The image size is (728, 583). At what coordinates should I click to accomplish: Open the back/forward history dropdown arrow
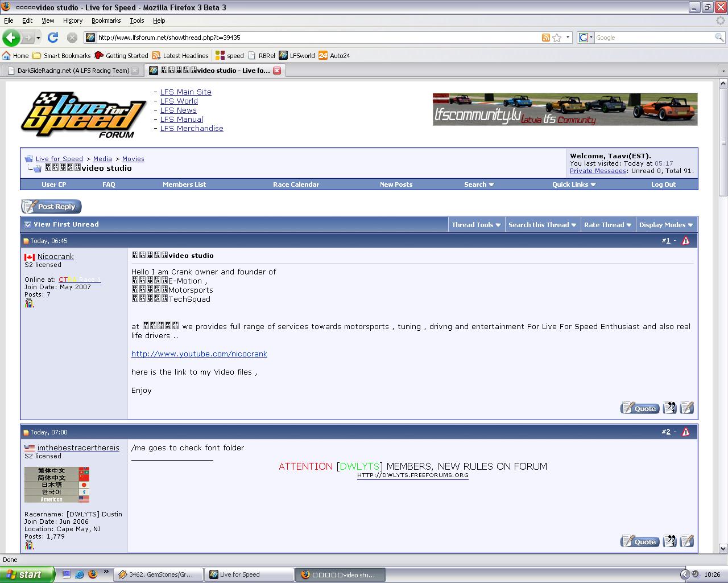[x=38, y=38]
